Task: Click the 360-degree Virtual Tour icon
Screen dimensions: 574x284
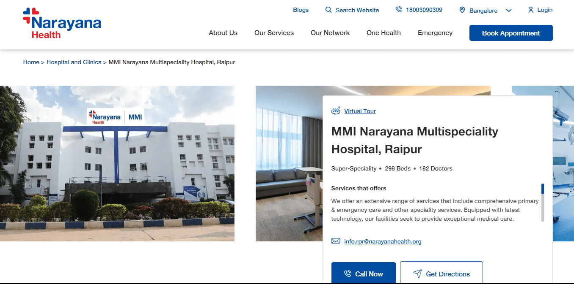Action: tap(335, 111)
